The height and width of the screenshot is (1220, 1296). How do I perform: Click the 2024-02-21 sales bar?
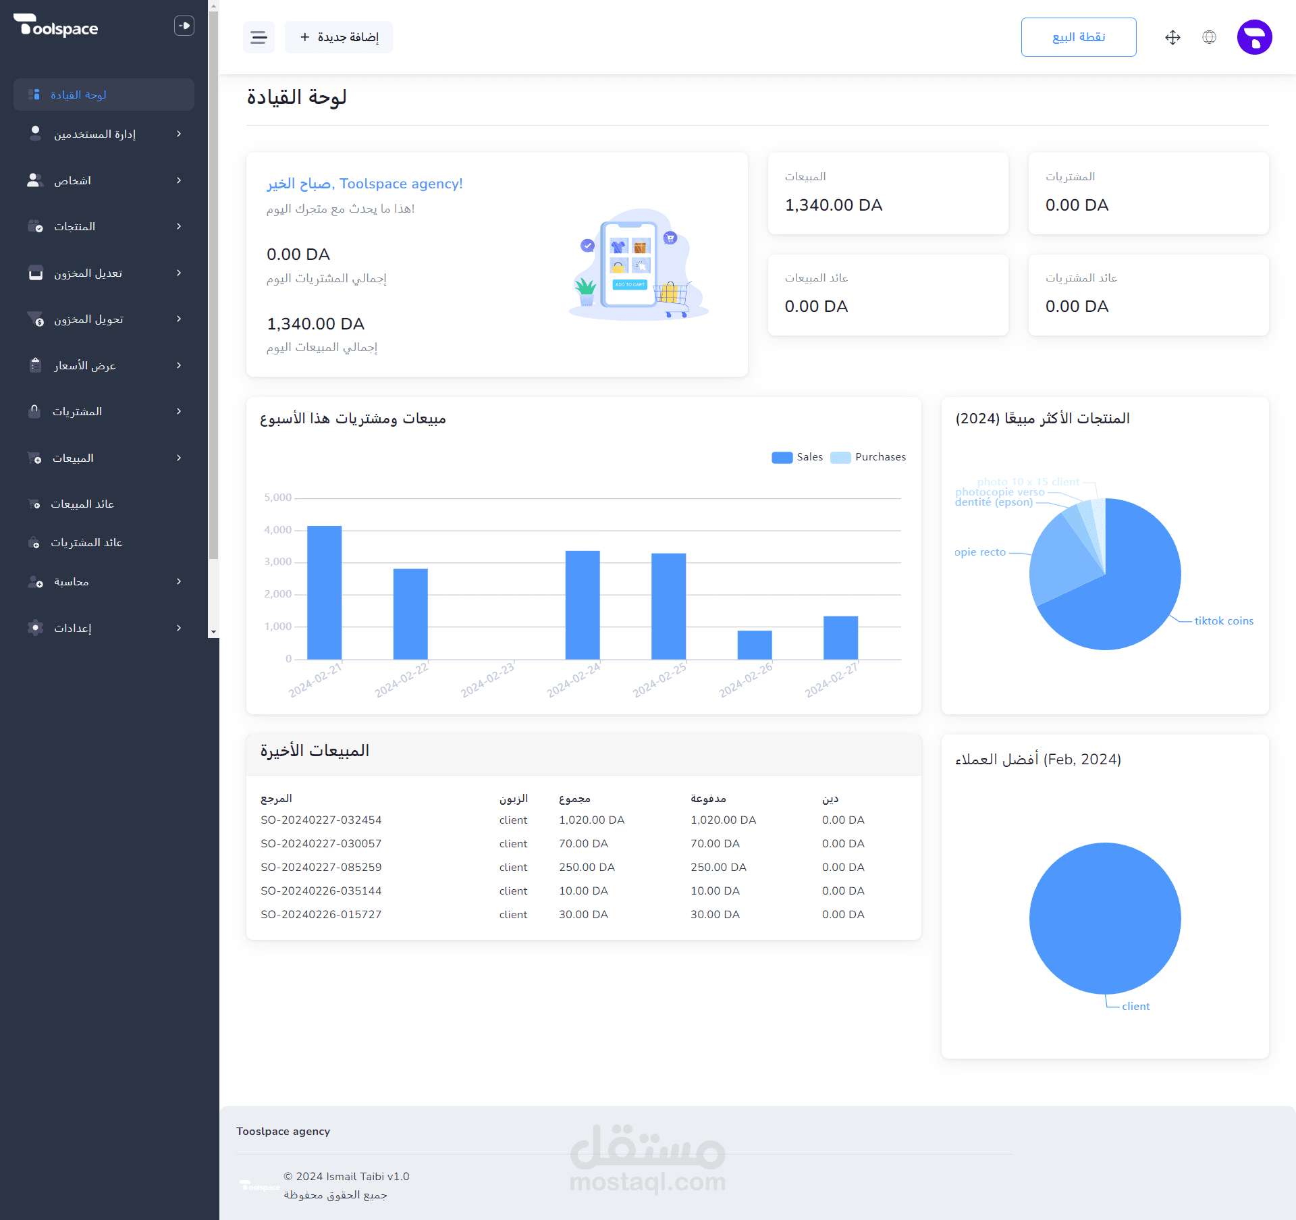325,593
